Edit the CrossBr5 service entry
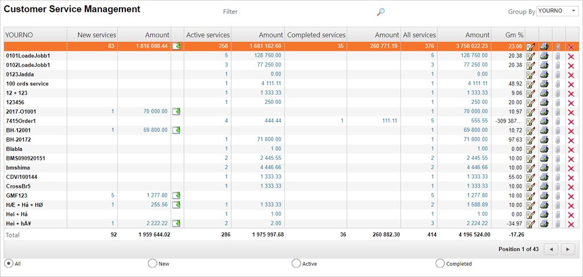This screenshot has width=583, height=277. (x=531, y=186)
